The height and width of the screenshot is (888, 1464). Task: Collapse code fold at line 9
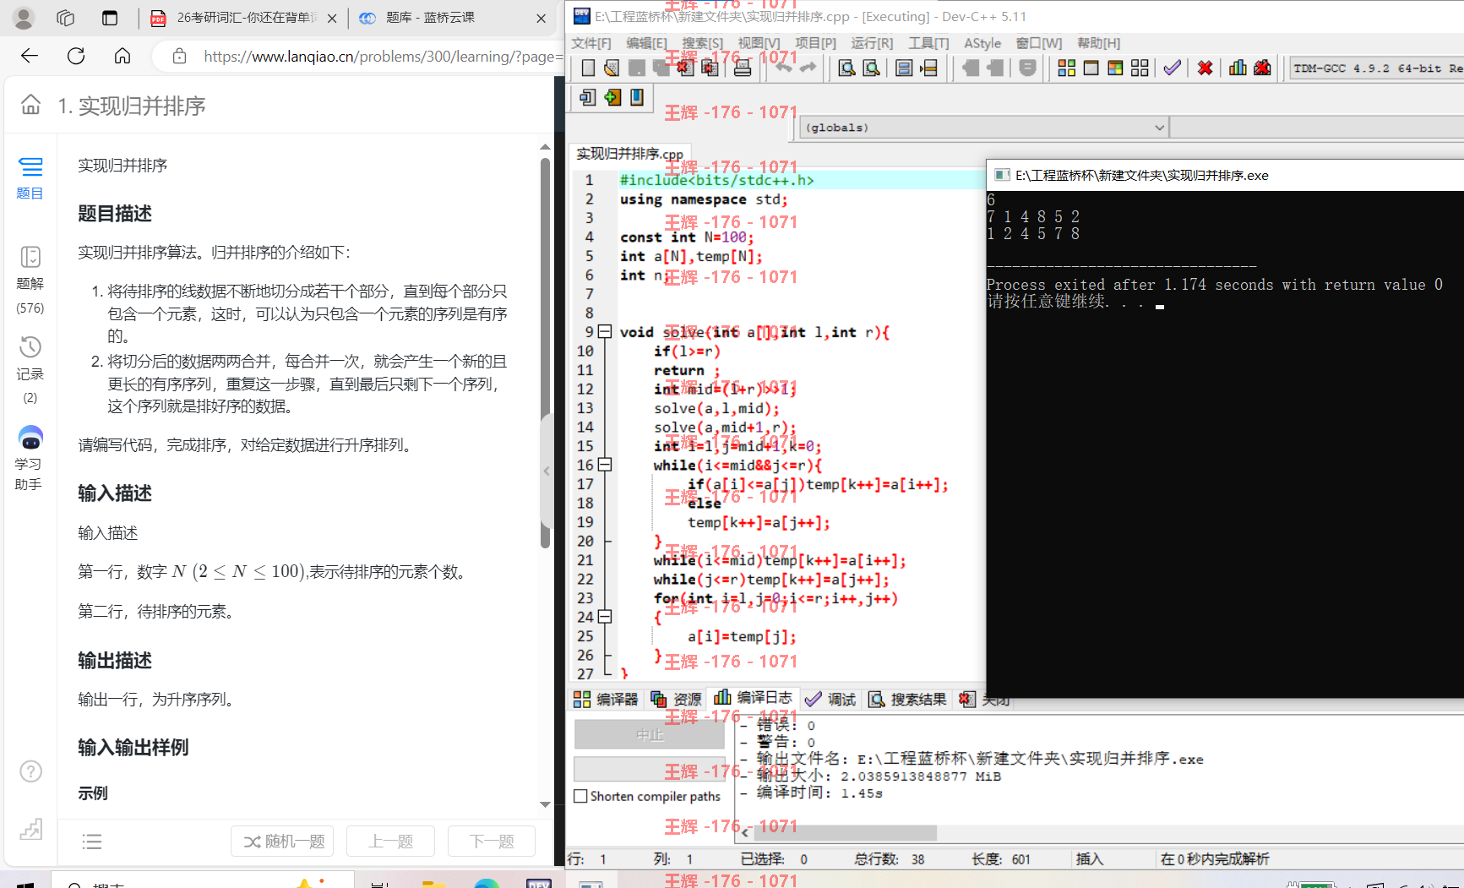click(605, 331)
